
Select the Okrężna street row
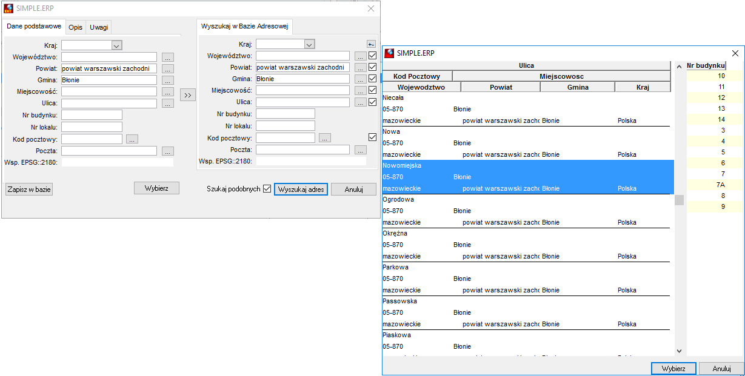(526, 245)
